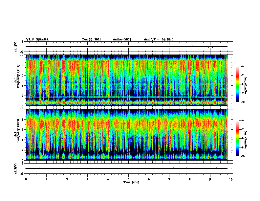The height and width of the screenshot is (201, 260).
Task: Click the "ch.1(V)" axis label
Action: pos(16,47)
